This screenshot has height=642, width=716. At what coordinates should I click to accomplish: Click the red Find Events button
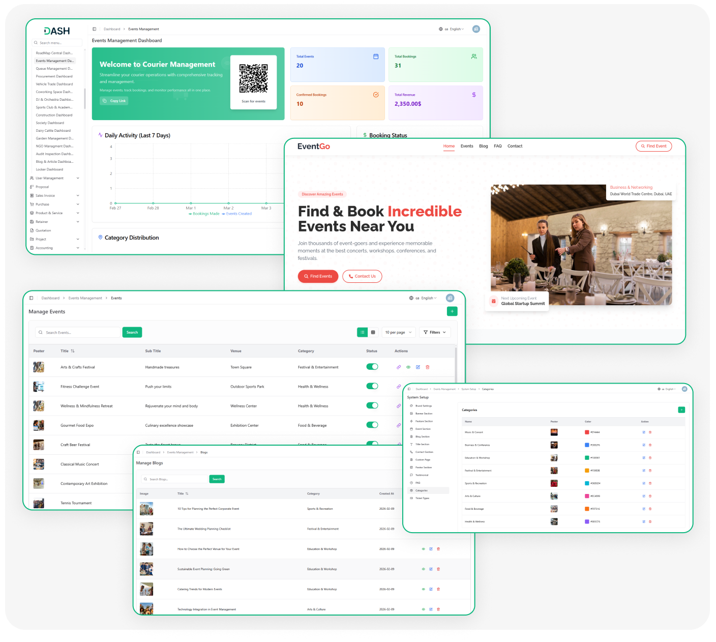(x=318, y=276)
